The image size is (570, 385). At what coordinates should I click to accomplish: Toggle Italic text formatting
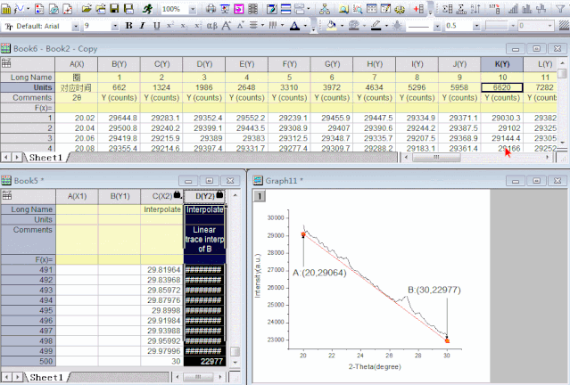(x=143, y=26)
